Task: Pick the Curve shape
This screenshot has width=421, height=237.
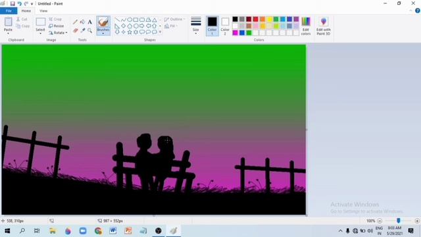Action: pyautogui.click(x=123, y=20)
